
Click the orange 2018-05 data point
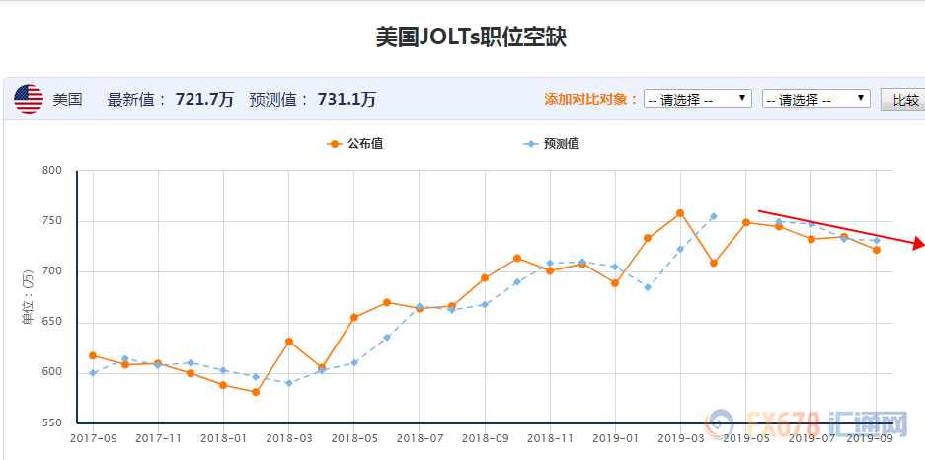(x=354, y=317)
